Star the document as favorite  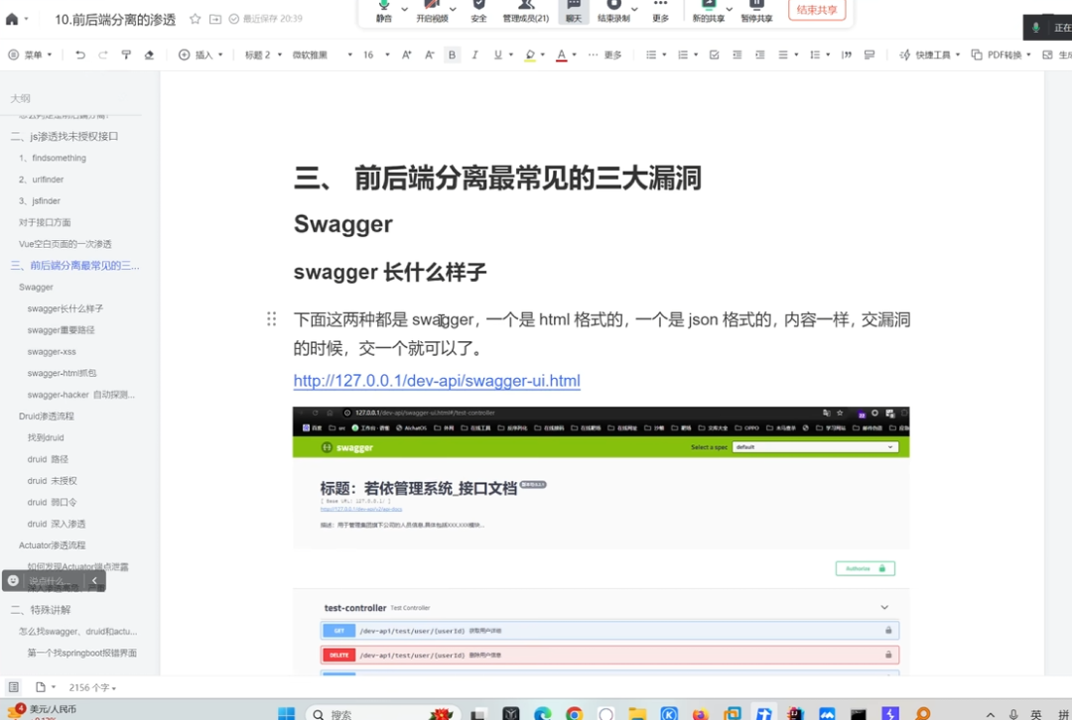[x=195, y=19]
